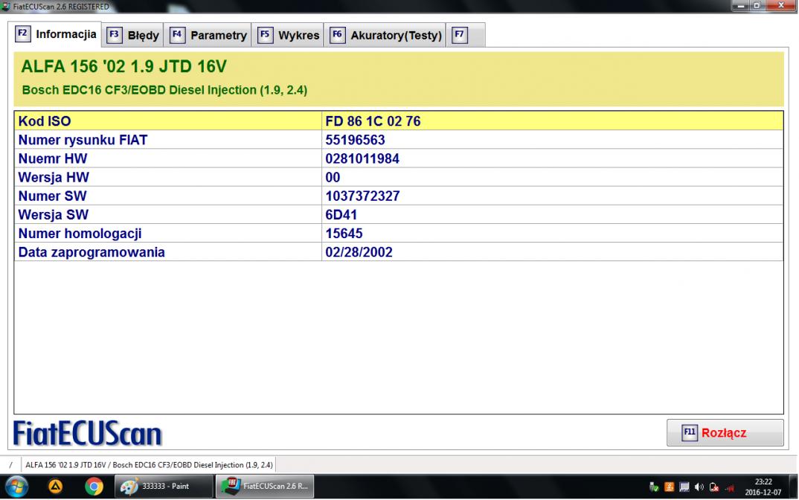Click Data zaprogramowania label
The image size is (799, 500).
click(x=92, y=252)
